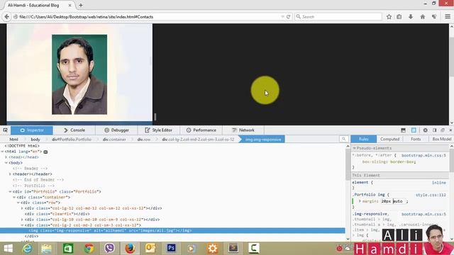Launch Chrome from taskbar
This screenshot has height=255, width=454.
pyautogui.click(x=89, y=249)
